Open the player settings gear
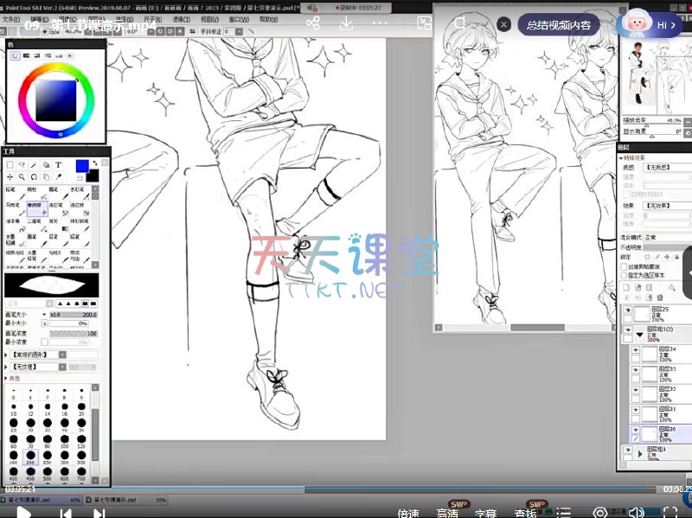The height and width of the screenshot is (518, 692). tap(599, 513)
